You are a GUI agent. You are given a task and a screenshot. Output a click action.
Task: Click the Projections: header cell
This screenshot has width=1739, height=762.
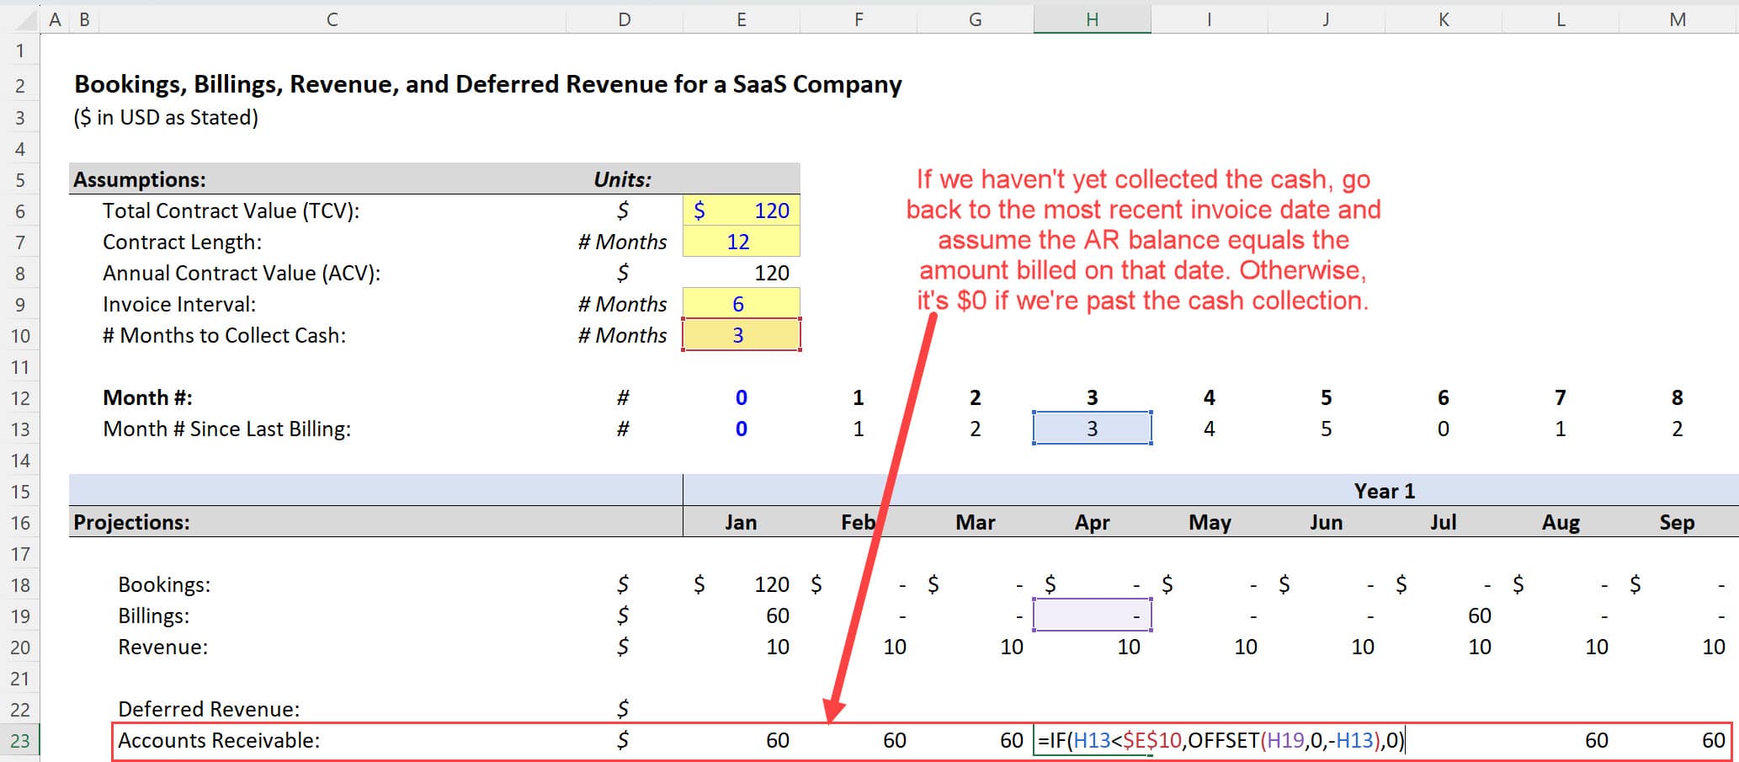130,522
